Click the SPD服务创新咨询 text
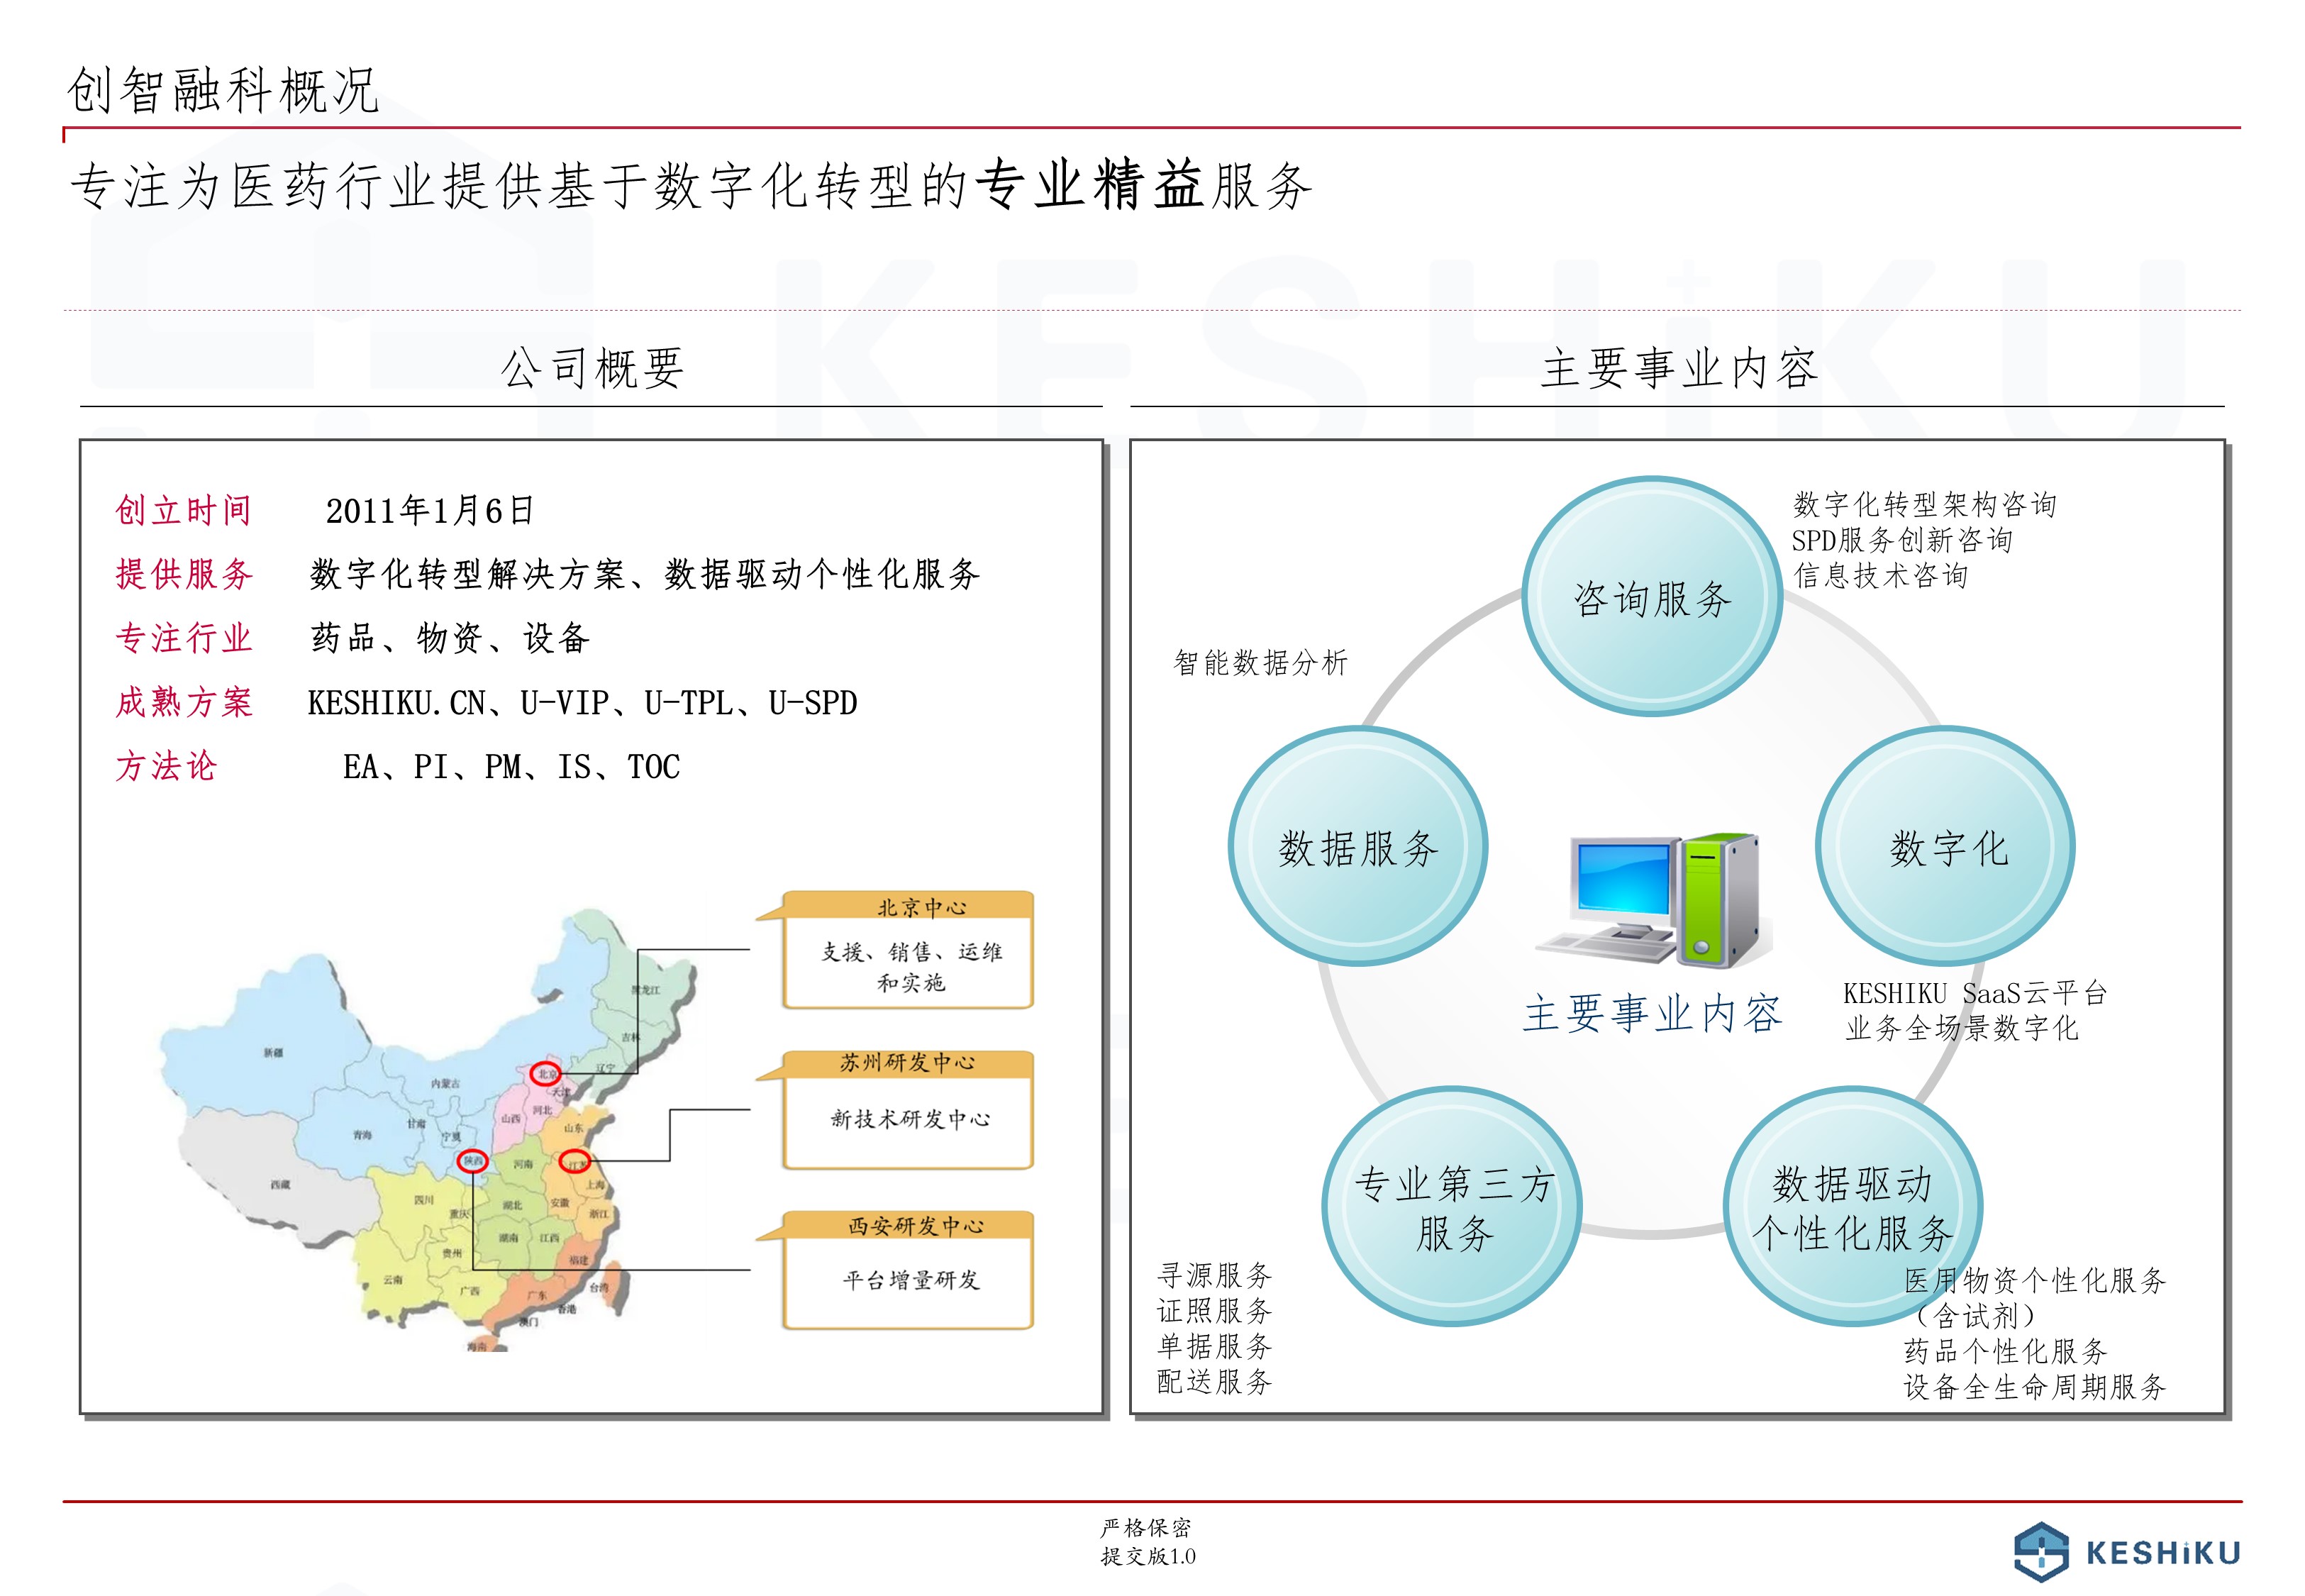Screen dimensions: 2305x1596 point(1902,540)
